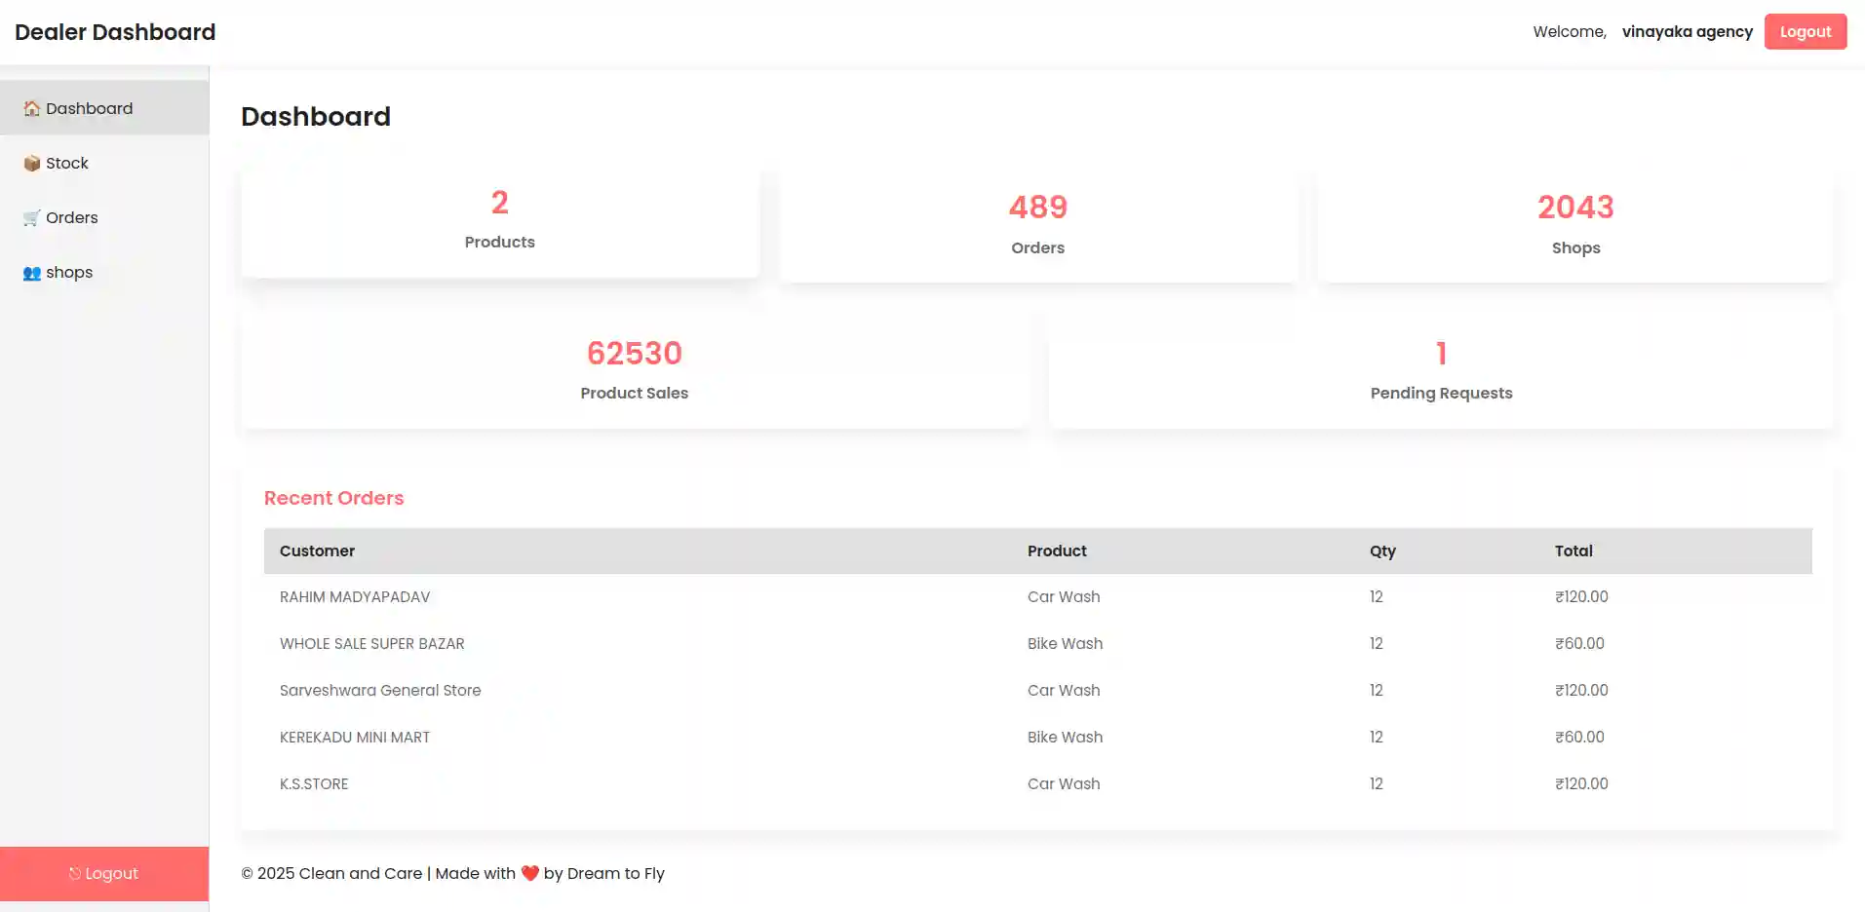Click the WHOLE SALE SUPER BAZAR customer

(x=371, y=644)
